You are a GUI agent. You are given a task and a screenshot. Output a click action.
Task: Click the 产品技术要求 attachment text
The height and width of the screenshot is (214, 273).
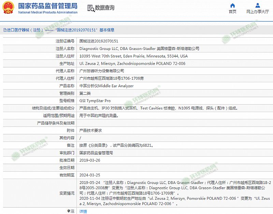coord(90,131)
